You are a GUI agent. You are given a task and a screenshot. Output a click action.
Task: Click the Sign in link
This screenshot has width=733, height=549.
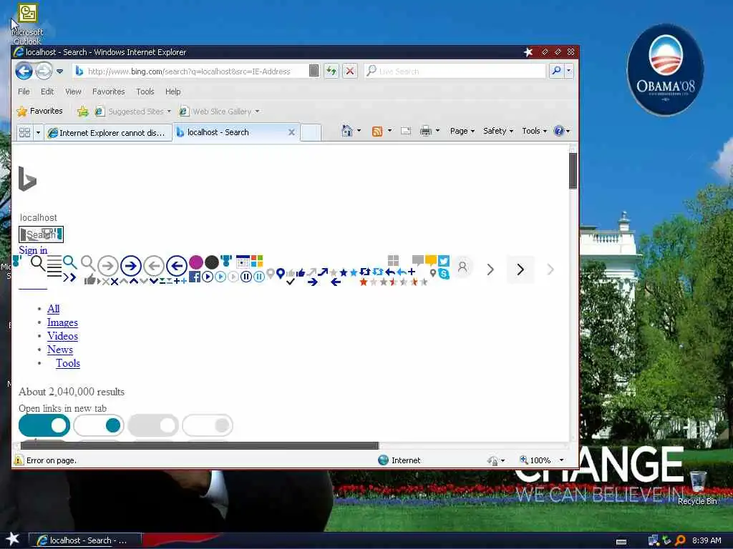click(33, 250)
